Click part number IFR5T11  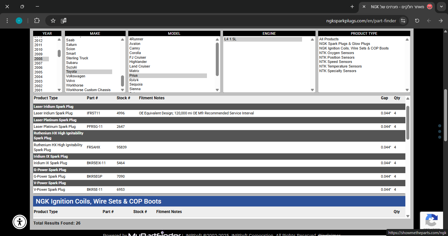[x=93, y=113]
